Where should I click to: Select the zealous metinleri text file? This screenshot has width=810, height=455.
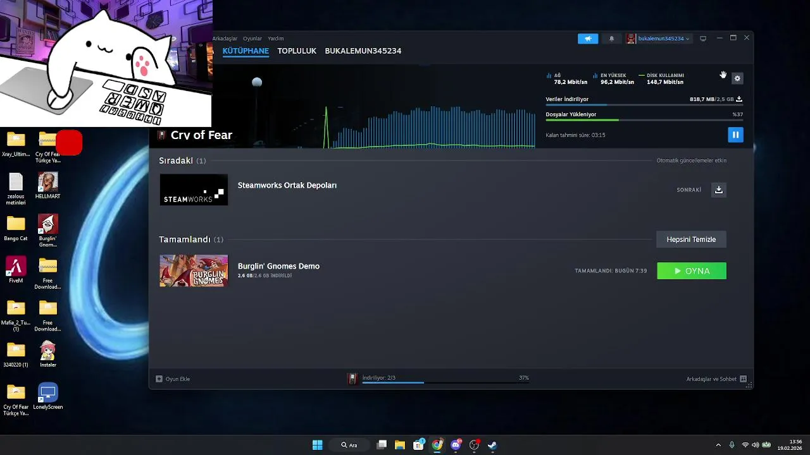pos(16,189)
